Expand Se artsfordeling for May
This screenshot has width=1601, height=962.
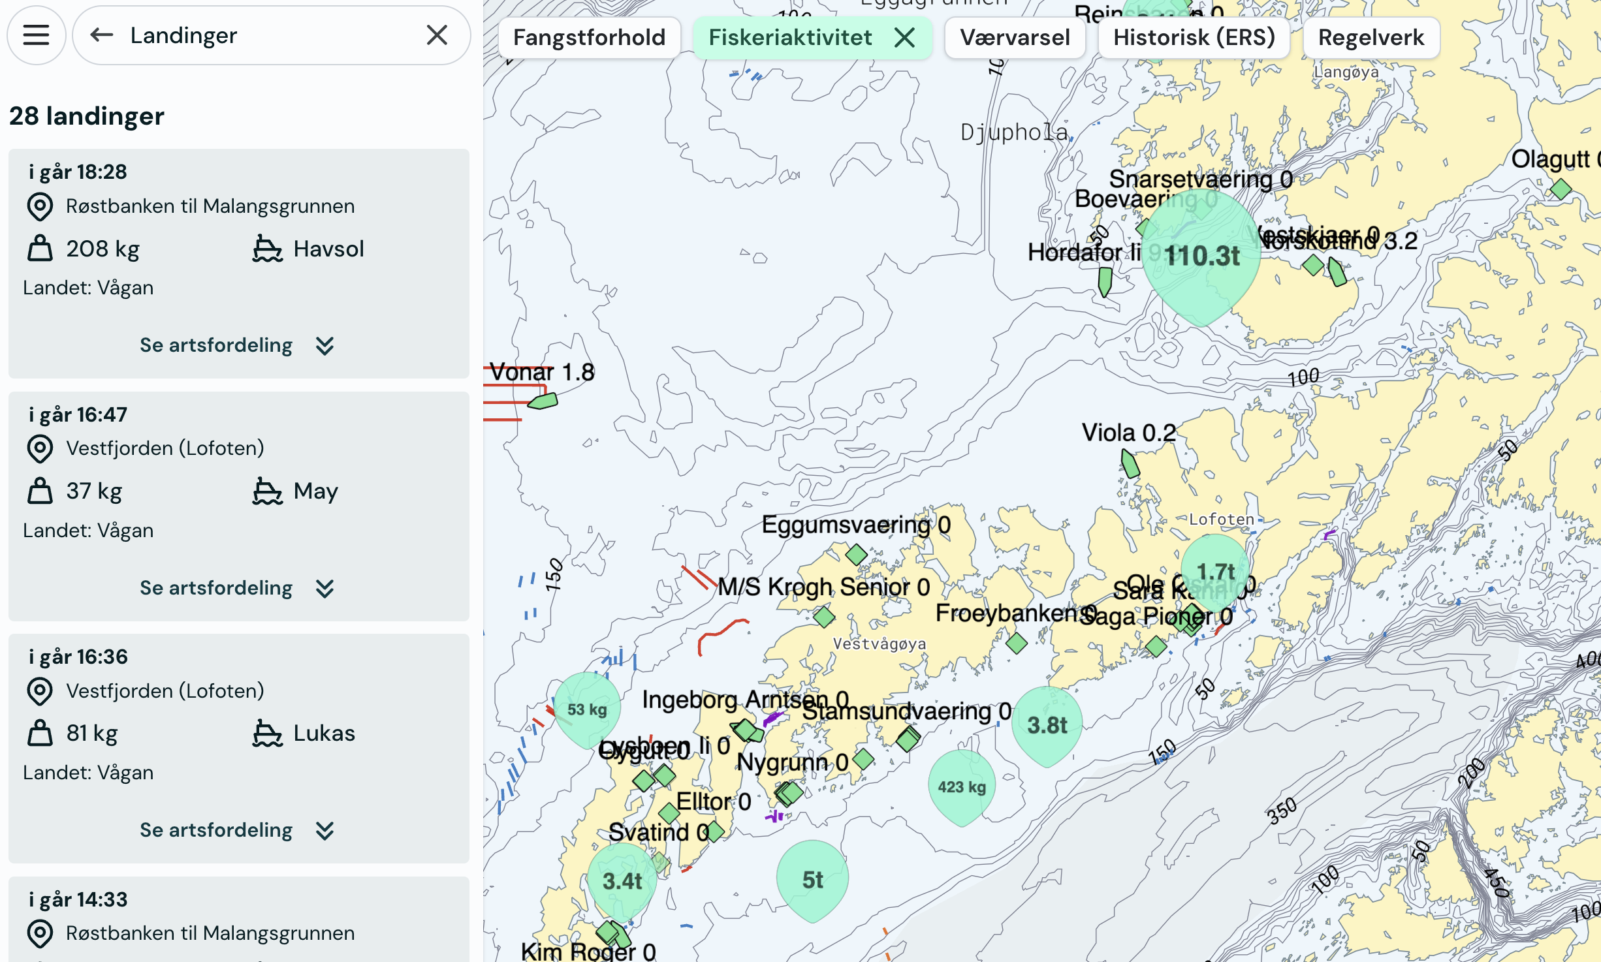pyautogui.click(x=238, y=588)
